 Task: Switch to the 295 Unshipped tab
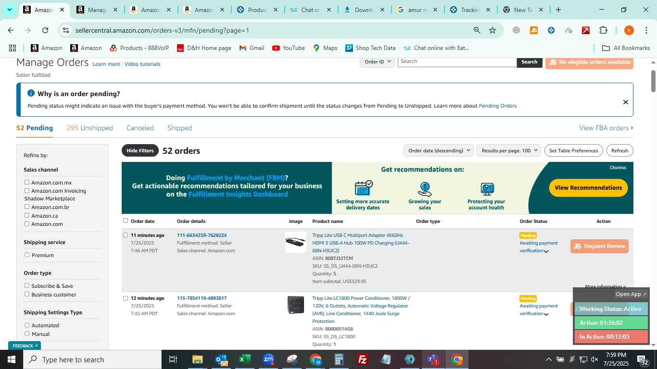click(90, 128)
